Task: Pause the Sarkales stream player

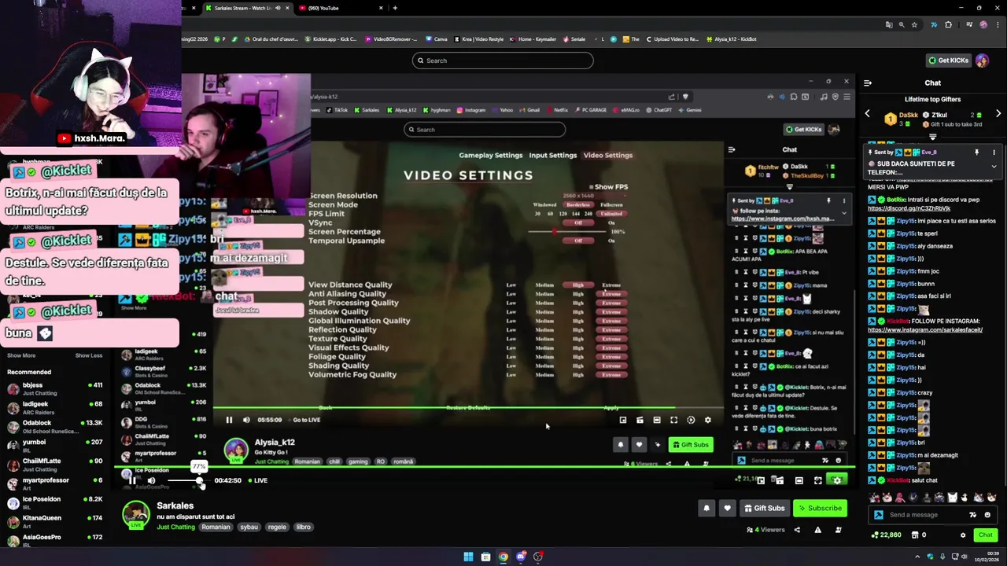Action: [x=133, y=480]
